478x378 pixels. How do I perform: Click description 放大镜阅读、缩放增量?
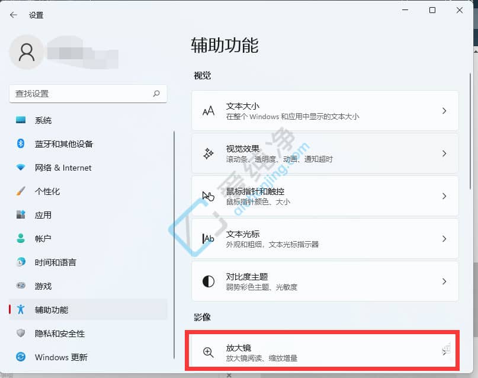(x=262, y=358)
